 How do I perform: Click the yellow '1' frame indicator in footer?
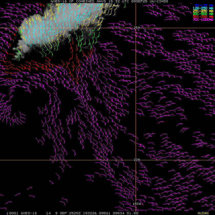[7, 213]
